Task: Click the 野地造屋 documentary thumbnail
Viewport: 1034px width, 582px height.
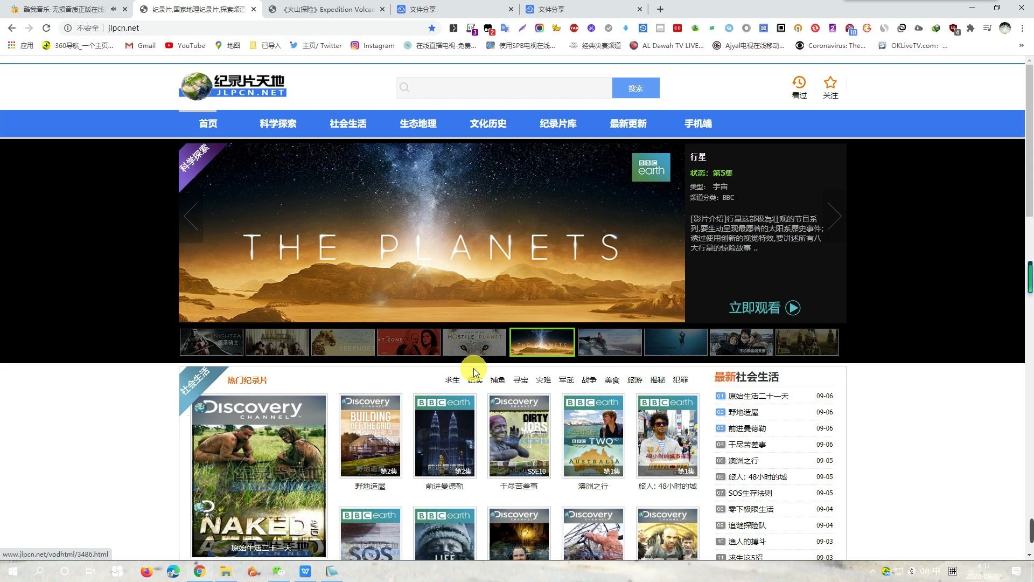Action: (x=370, y=436)
